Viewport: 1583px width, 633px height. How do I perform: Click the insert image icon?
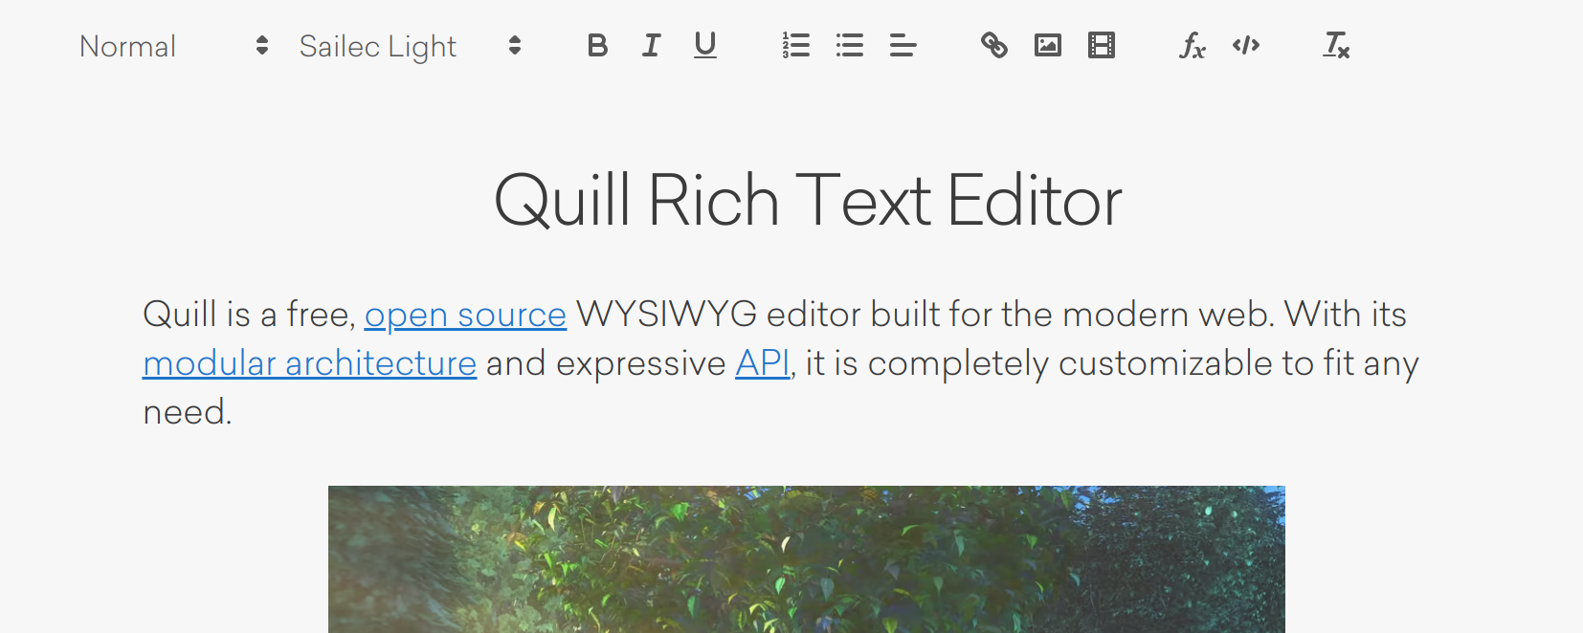click(1048, 45)
